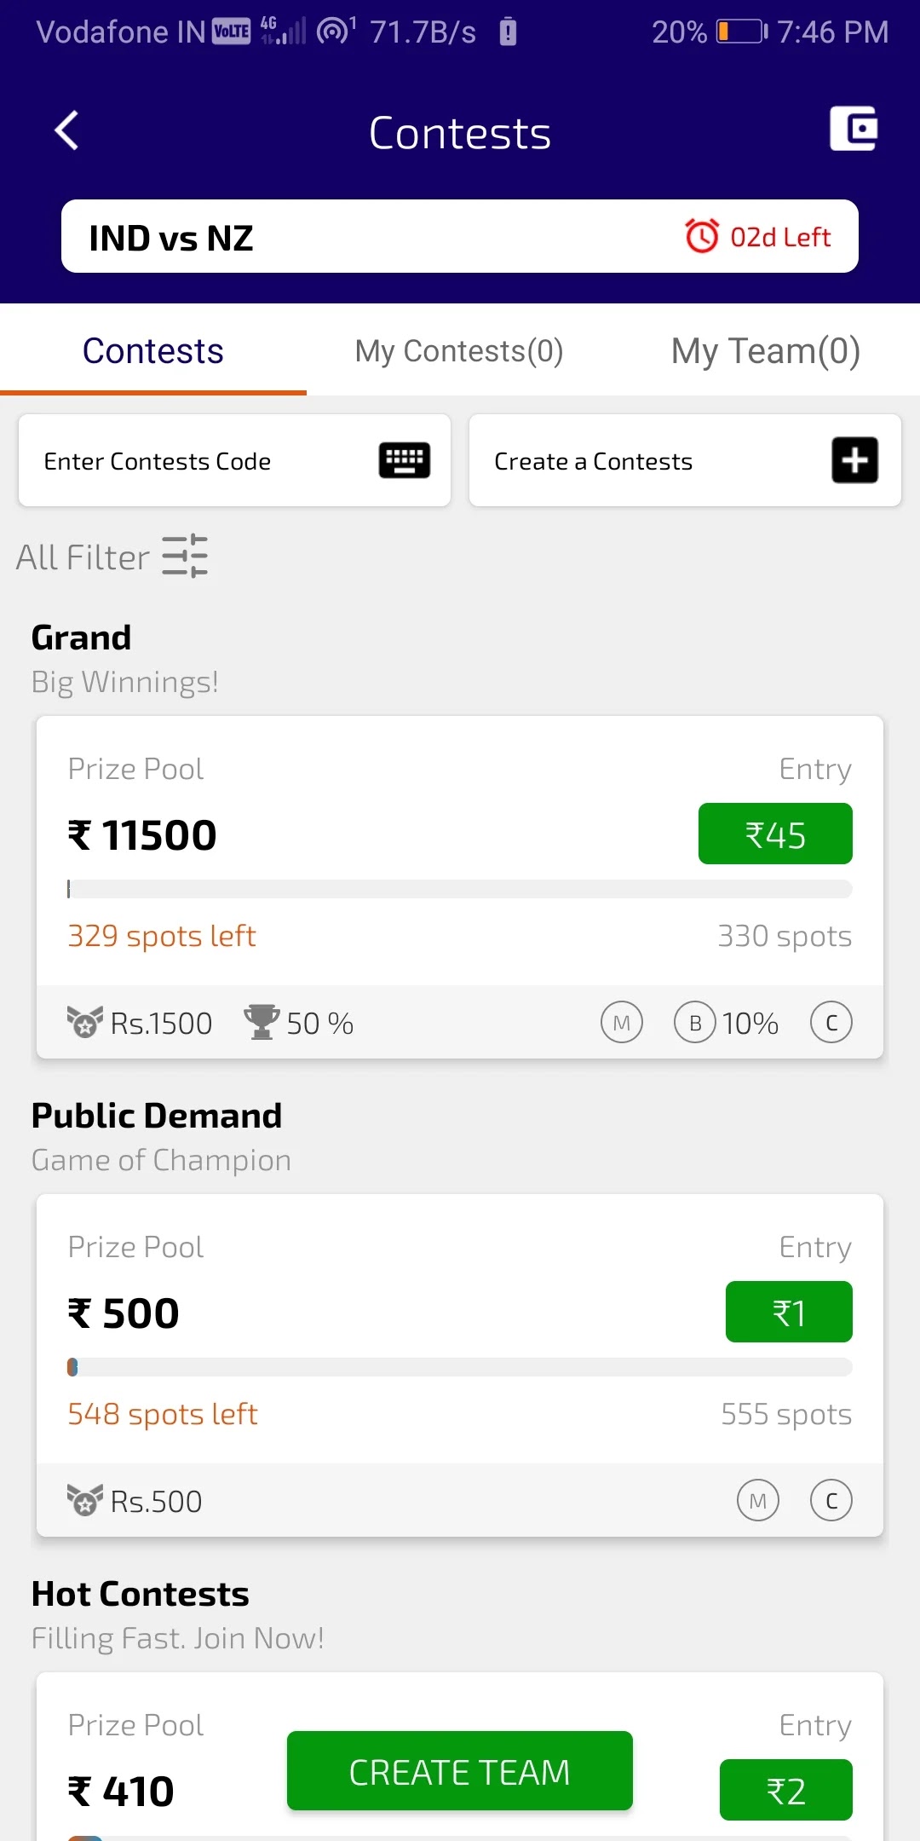Viewport: 920px width, 1841px height.
Task: Tap the M badge in Grand contest
Action: tap(622, 1023)
